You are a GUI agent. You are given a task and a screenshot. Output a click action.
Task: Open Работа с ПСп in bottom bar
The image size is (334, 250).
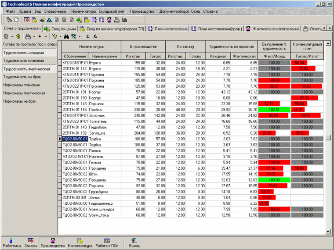pyautogui.click(x=107, y=243)
